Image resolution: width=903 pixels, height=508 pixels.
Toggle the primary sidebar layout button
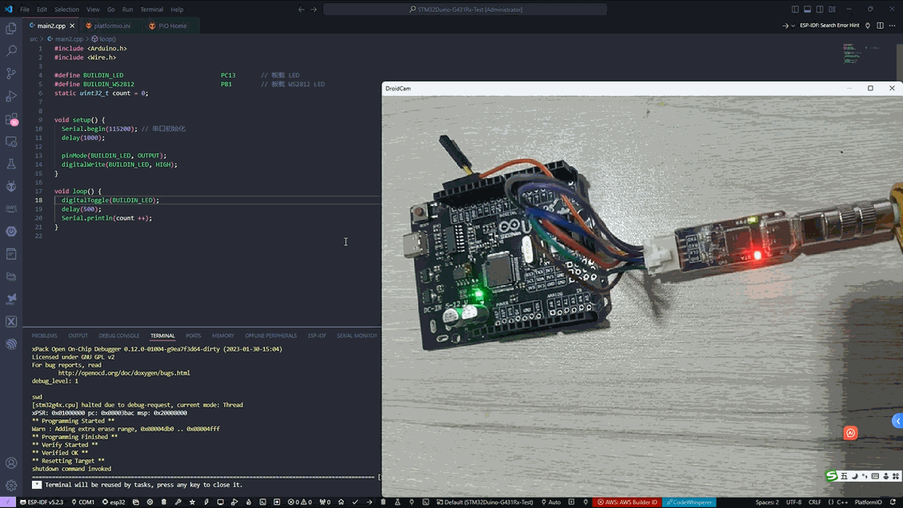pyautogui.click(x=795, y=10)
